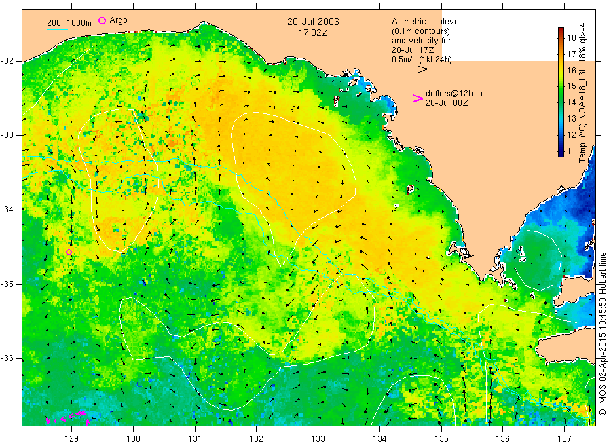
Task: Click the magenta drifter track arrows near 129
Action: tap(68, 417)
